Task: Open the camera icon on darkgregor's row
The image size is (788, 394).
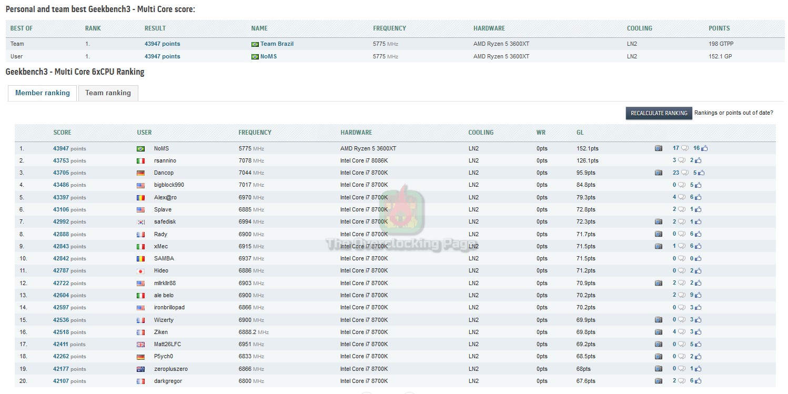Action: click(659, 381)
